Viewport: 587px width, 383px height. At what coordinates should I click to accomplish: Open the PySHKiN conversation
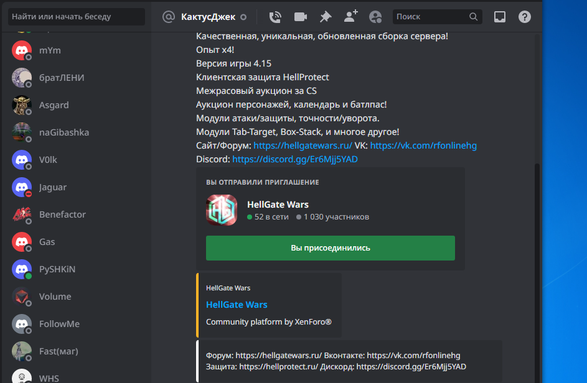[77, 269]
